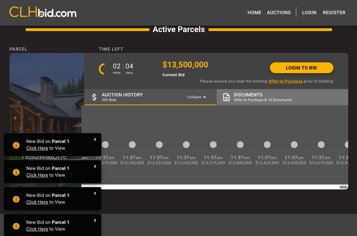This screenshot has width=357, height=236.
Task: Click the dollar sign Auction History icon
Action: tap(94, 97)
